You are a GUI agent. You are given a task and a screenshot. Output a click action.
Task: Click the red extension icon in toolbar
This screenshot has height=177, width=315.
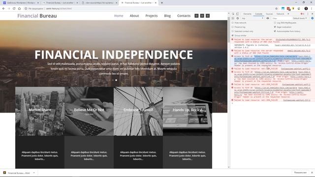(288, 9)
